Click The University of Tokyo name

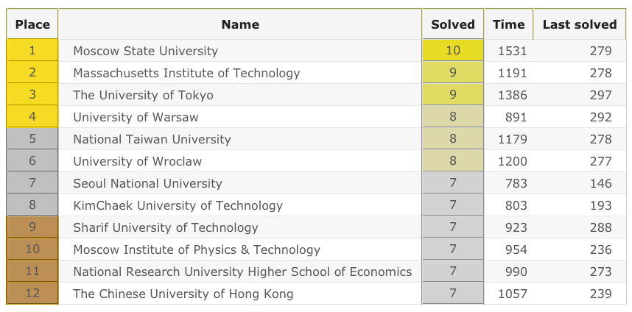[144, 95]
